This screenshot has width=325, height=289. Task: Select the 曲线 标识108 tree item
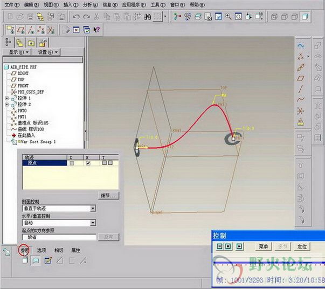coord(27,129)
